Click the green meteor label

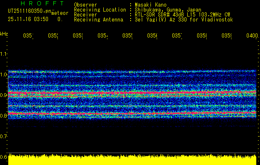pos(60,13)
